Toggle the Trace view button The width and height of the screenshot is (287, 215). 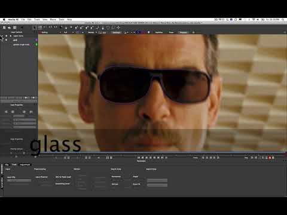click(x=171, y=32)
